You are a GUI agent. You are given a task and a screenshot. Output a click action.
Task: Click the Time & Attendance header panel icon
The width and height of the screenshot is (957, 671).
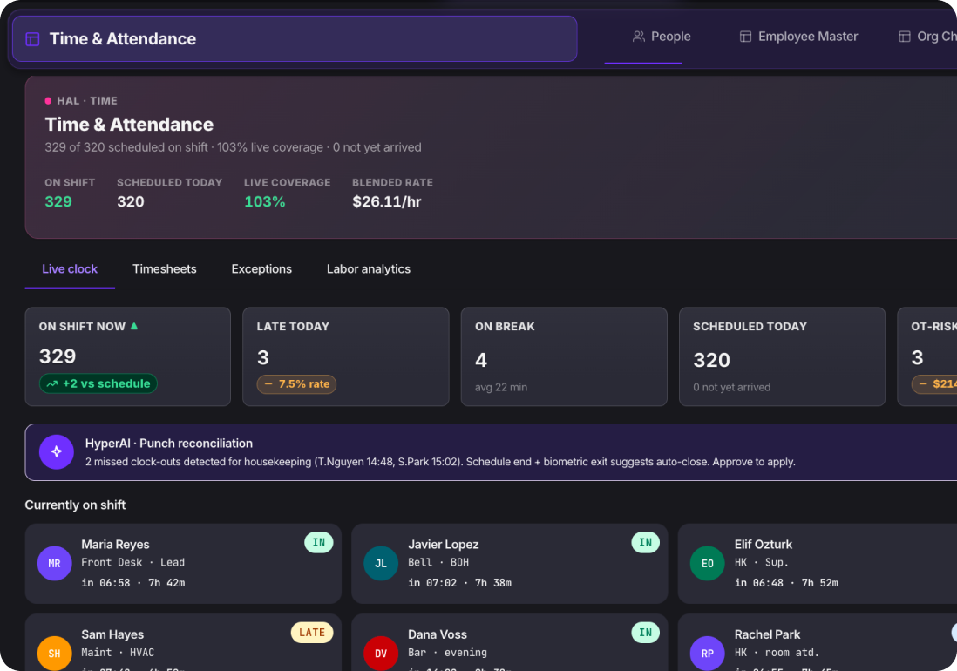pos(32,39)
